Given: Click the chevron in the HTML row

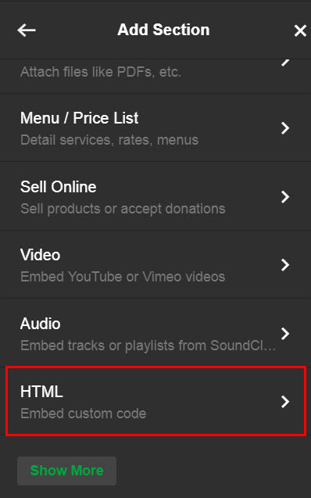Looking at the screenshot, I should (x=285, y=402).
